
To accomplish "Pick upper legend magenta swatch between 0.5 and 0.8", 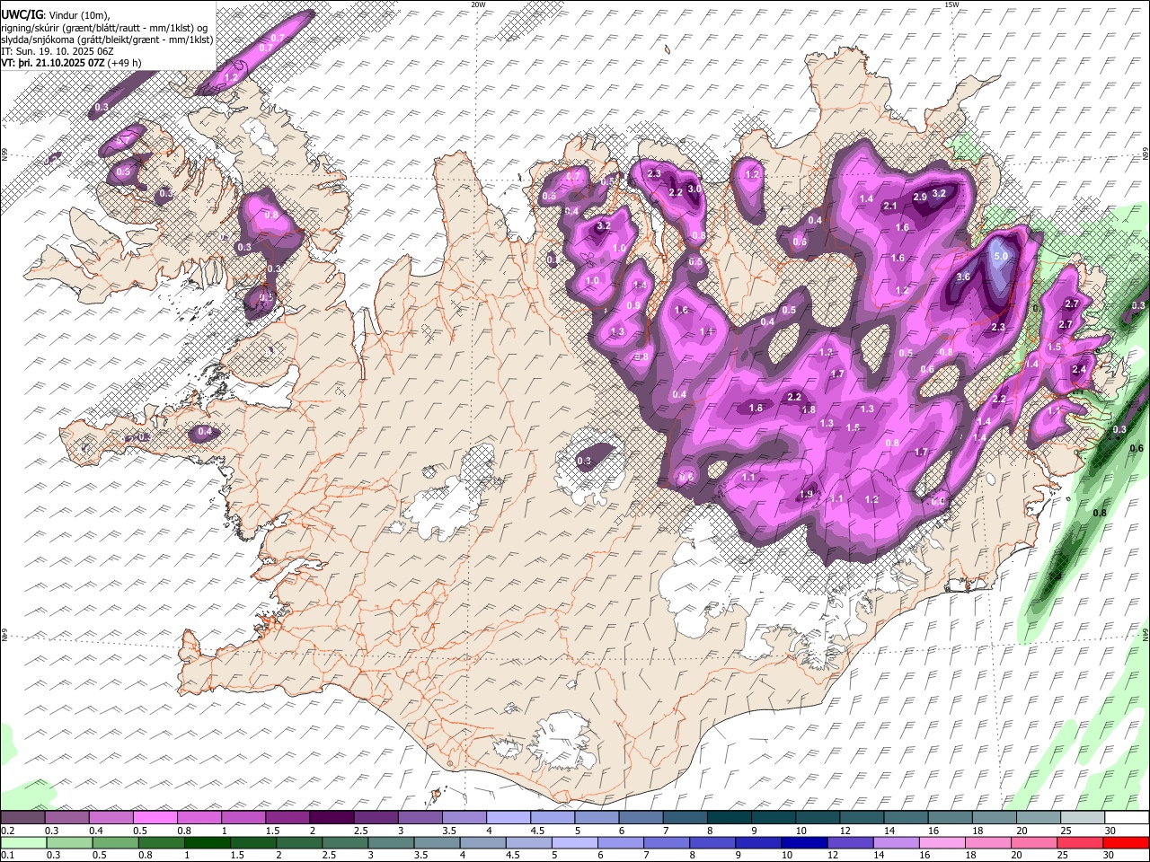I will tap(155, 818).
